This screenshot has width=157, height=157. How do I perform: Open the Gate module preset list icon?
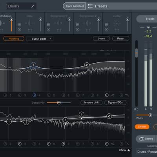click(19, 25)
